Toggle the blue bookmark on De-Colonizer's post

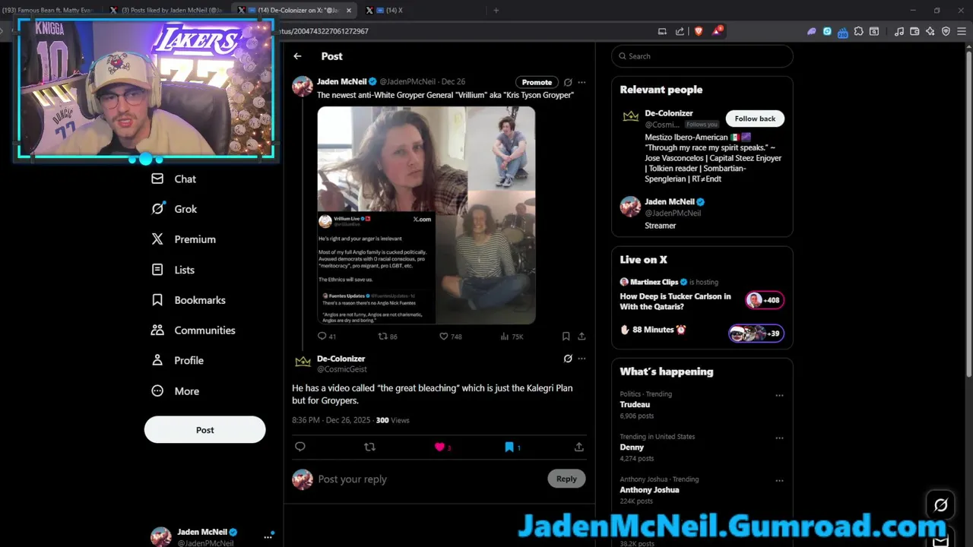pyautogui.click(x=509, y=447)
